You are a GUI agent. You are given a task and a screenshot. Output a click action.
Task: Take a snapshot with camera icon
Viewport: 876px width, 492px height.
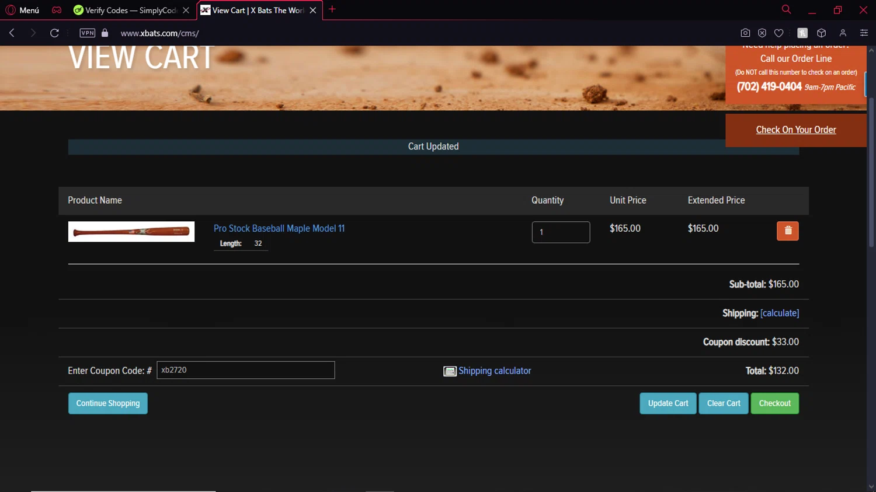coord(745,33)
